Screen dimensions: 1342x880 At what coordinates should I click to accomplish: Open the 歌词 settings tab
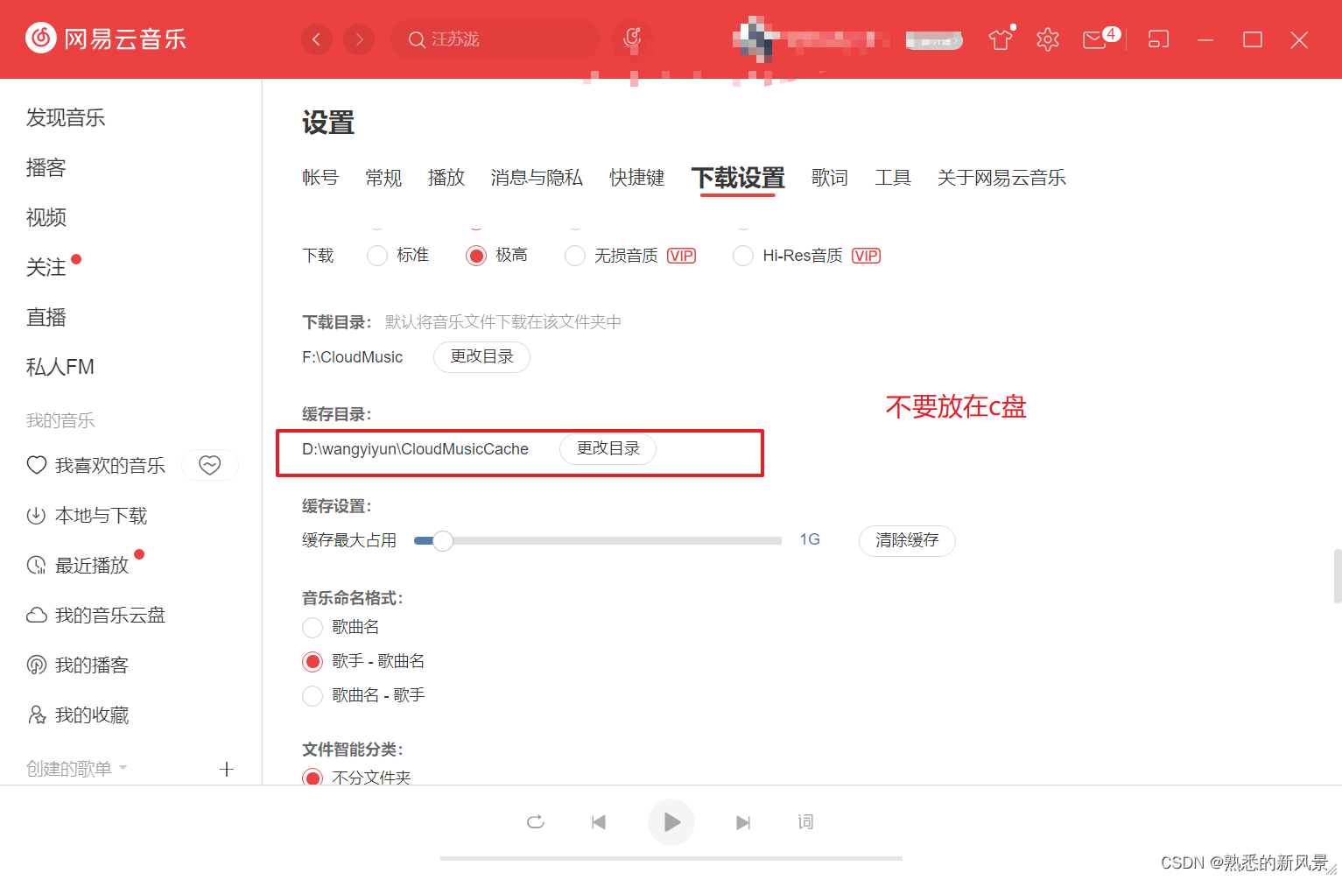pos(830,178)
